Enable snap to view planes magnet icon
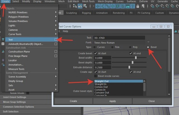This screenshot has width=179, height=115. (x=173, y=6)
